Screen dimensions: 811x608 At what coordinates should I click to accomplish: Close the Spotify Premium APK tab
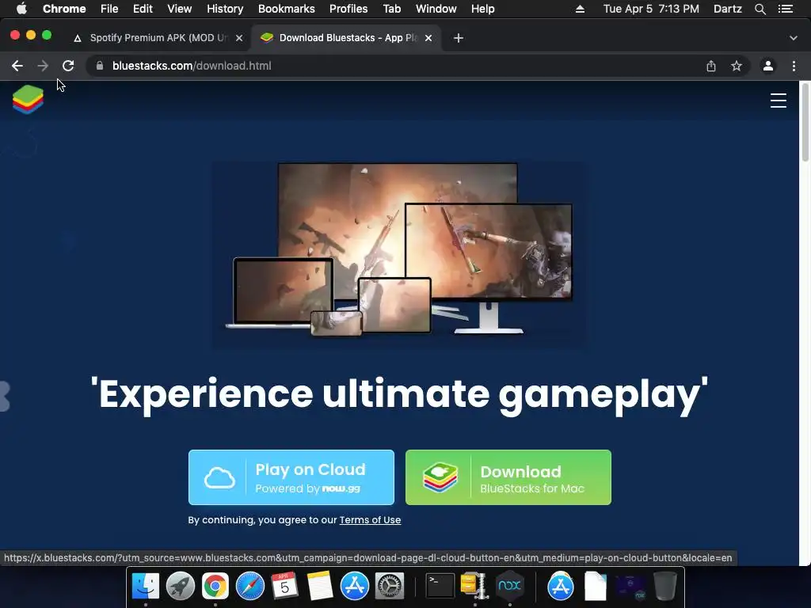239,38
